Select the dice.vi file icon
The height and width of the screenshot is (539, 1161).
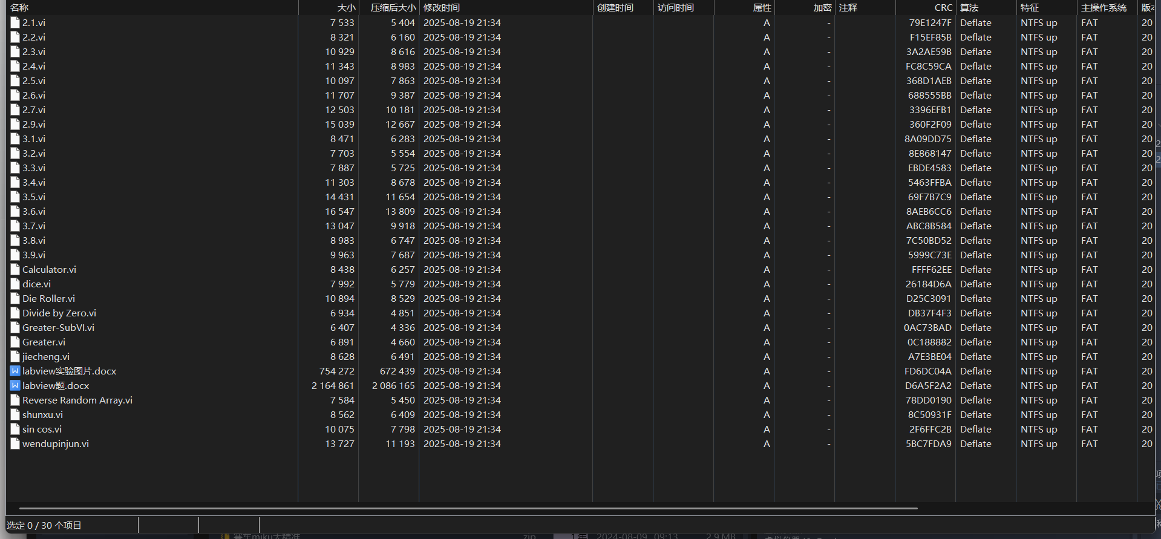coord(15,284)
